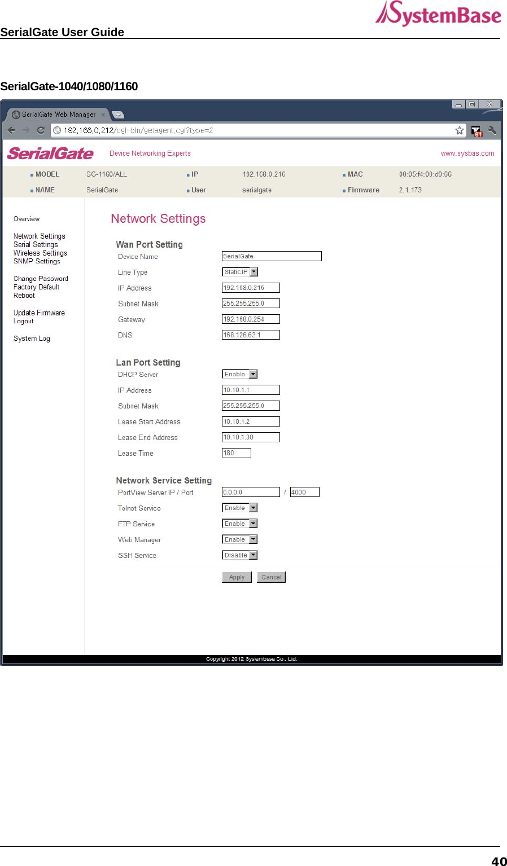The width and height of the screenshot is (507, 866).
Task: Open the DHCP Server dropdown
Action: (240, 374)
